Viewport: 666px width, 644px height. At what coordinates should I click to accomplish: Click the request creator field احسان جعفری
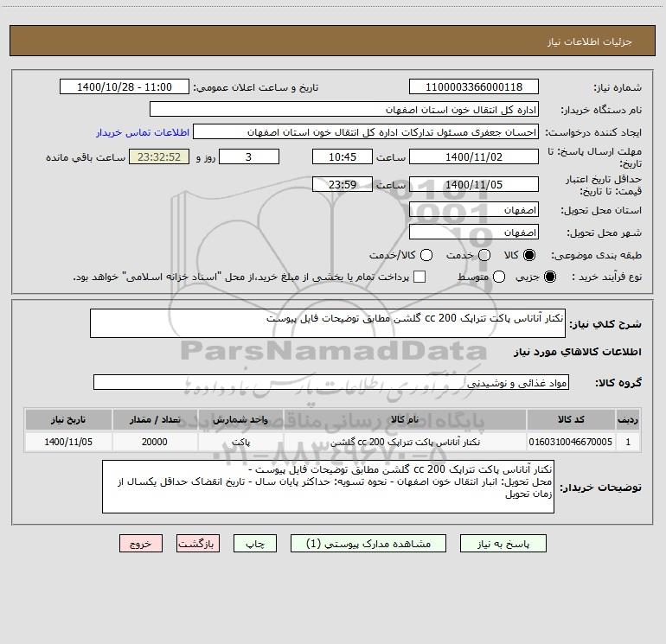tap(366, 132)
